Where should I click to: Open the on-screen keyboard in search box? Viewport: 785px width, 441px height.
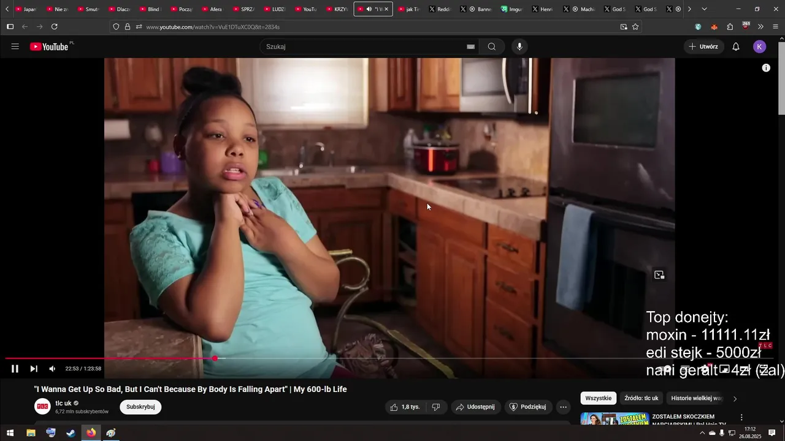(x=470, y=47)
